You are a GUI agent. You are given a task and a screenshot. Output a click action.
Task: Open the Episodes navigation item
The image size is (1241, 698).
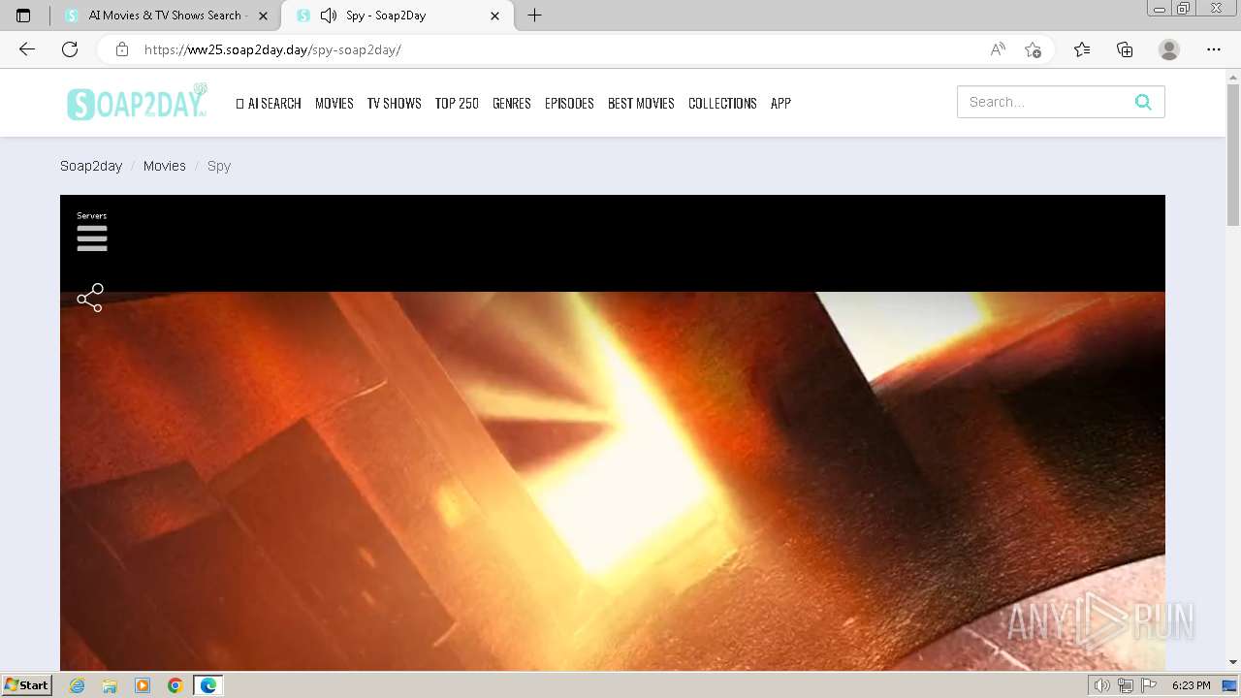(569, 103)
